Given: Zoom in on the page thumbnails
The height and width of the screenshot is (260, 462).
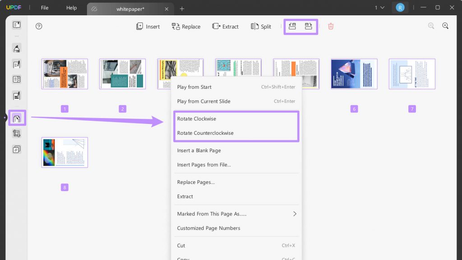Looking at the screenshot, I should [x=445, y=26].
